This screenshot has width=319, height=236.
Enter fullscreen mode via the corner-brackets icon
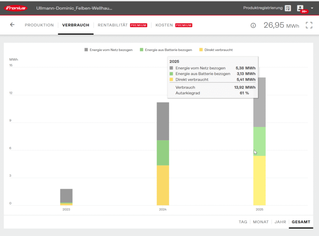[x=309, y=25]
